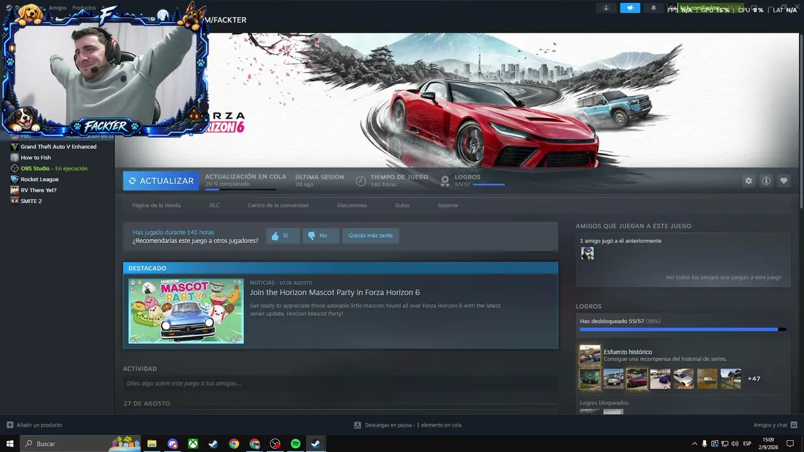Show the +47 more achievements
The width and height of the screenshot is (804, 452).
coord(754,379)
